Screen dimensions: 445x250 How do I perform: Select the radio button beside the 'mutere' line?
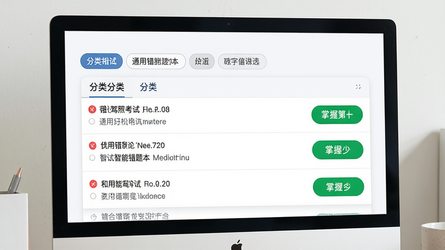[x=92, y=122]
